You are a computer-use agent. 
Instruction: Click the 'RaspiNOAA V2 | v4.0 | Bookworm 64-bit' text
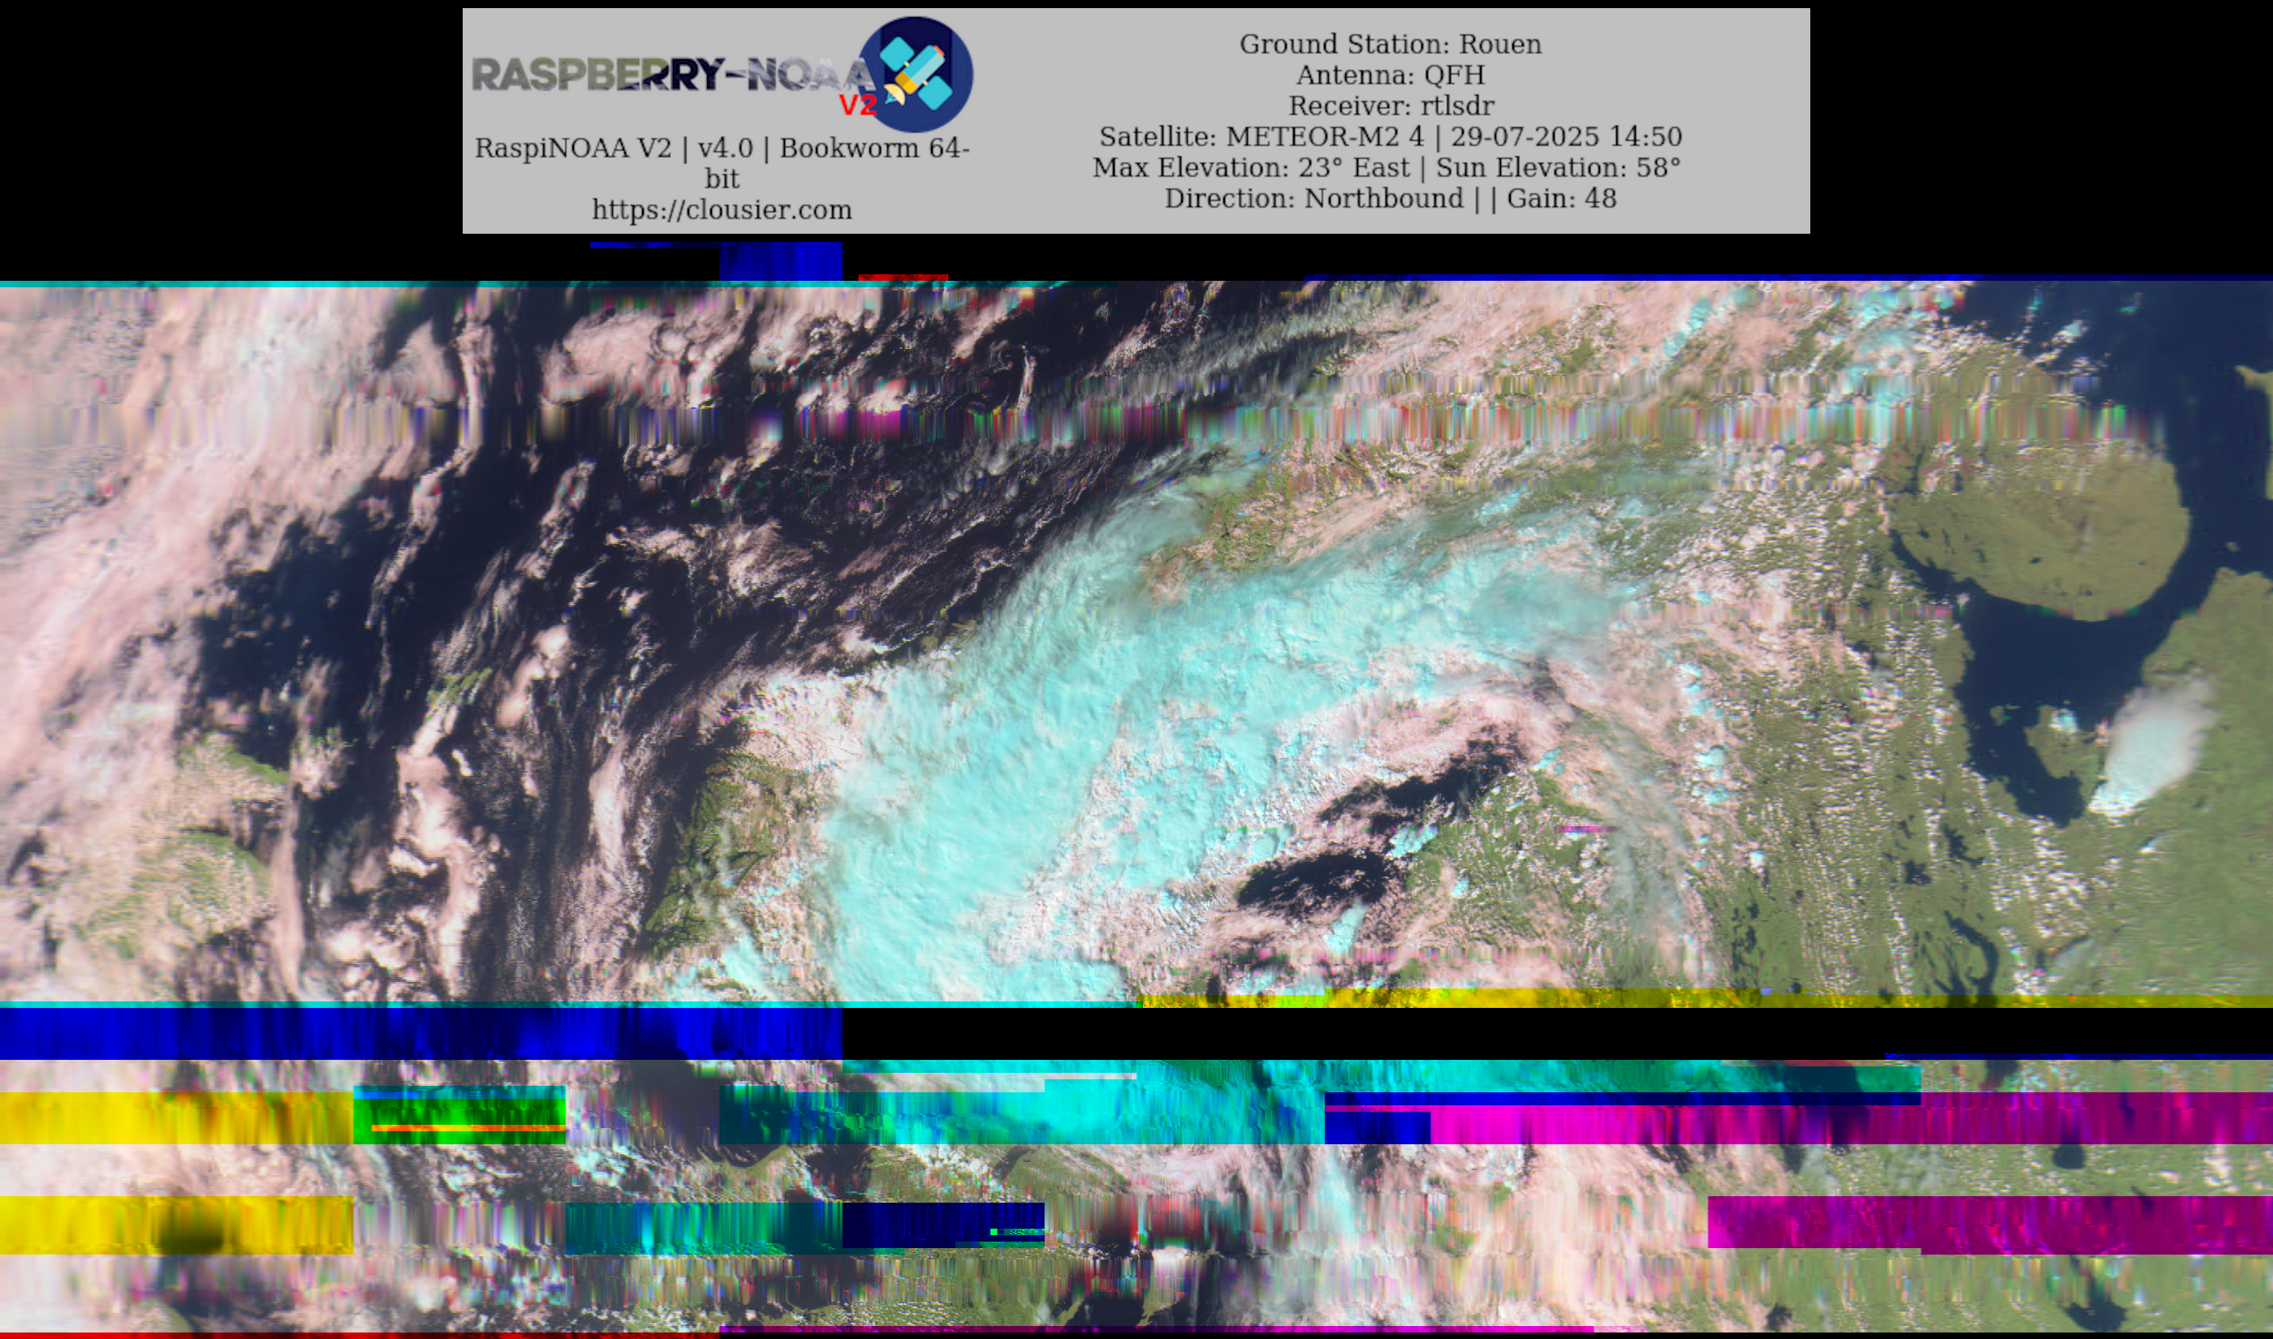tap(722, 163)
